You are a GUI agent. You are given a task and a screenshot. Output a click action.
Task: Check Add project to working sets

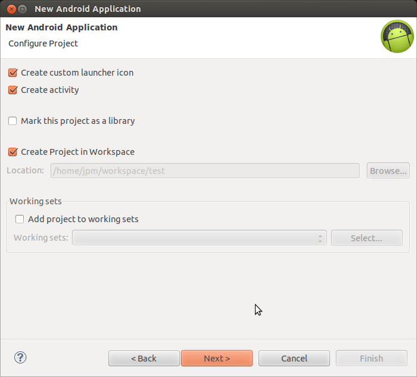point(20,219)
